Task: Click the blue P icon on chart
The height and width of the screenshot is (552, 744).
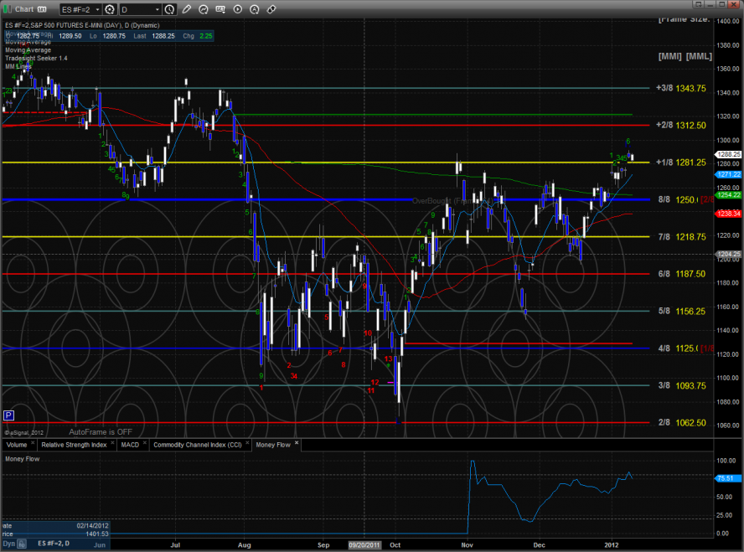Action: point(8,415)
